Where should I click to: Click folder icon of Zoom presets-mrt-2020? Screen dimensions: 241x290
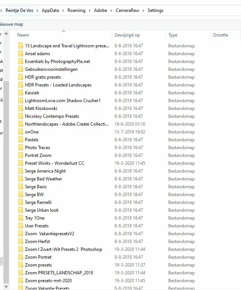[21, 281]
